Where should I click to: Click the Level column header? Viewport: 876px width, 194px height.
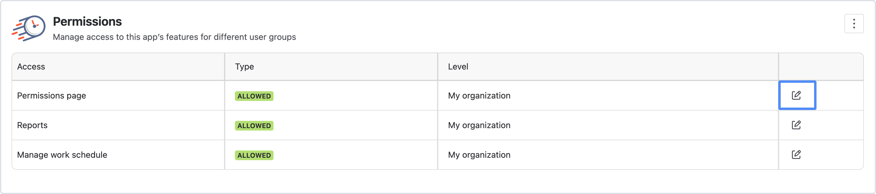(458, 67)
